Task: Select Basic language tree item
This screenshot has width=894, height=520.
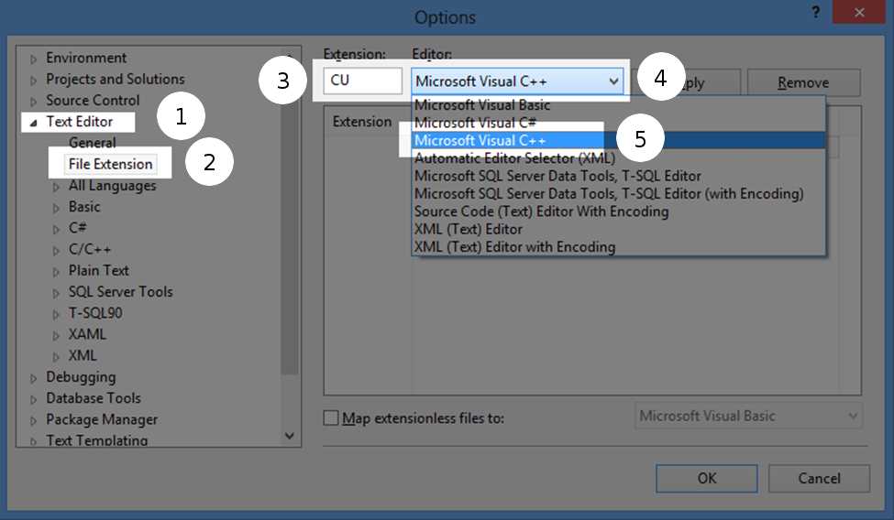Action: click(x=84, y=207)
